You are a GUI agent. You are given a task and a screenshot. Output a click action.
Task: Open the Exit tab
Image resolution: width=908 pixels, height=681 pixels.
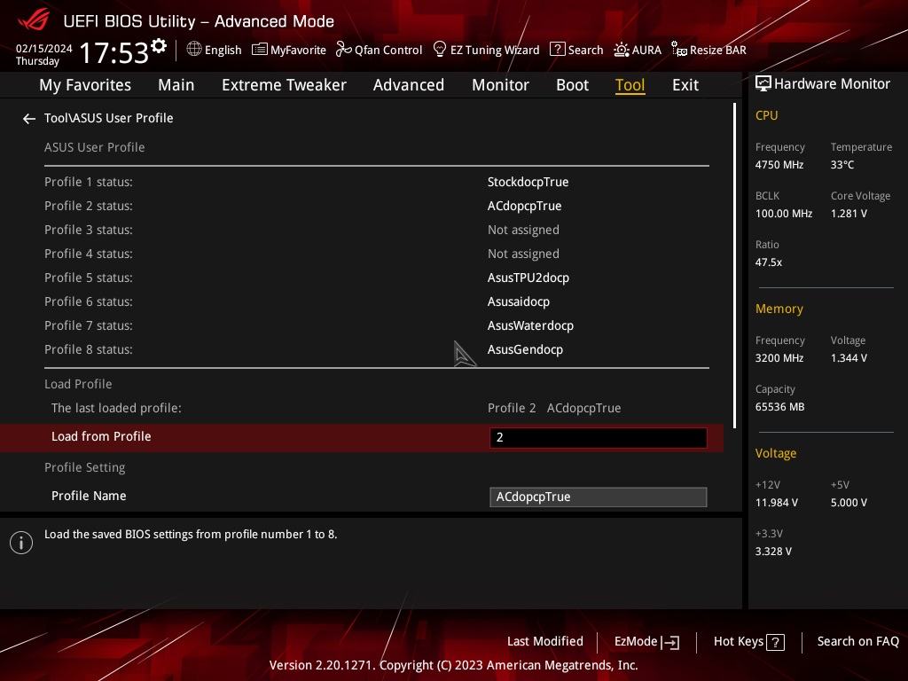tap(685, 85)
